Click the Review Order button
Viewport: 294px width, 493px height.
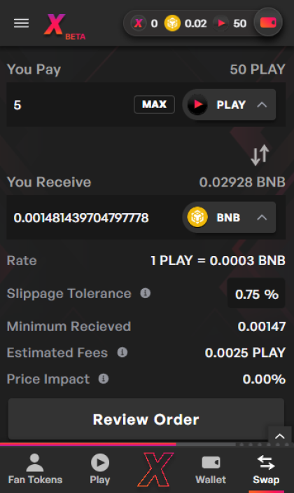coord(146,419)
